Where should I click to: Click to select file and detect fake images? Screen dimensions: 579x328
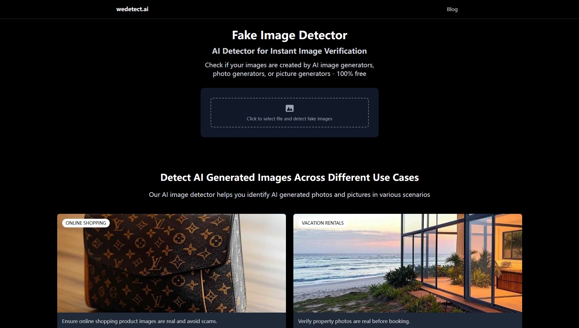[x=289, y=118]
